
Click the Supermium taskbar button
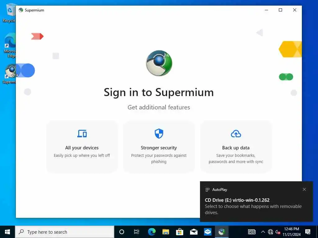click(221, 232)
